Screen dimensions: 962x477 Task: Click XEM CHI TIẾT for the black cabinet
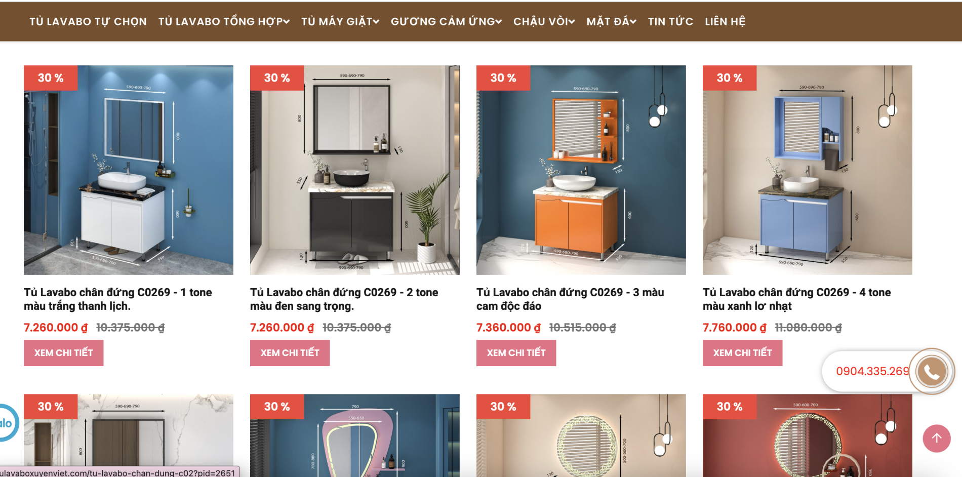pyautogui.click(x=290, y=353)
